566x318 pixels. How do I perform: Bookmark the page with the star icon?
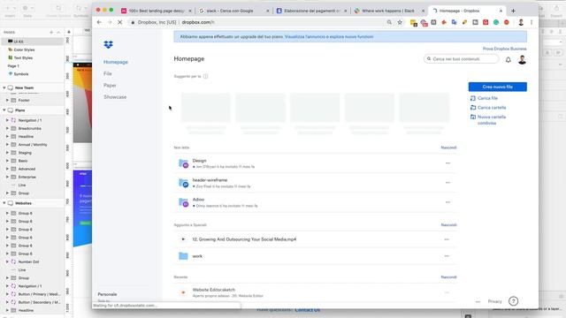[x=400, y=22]
